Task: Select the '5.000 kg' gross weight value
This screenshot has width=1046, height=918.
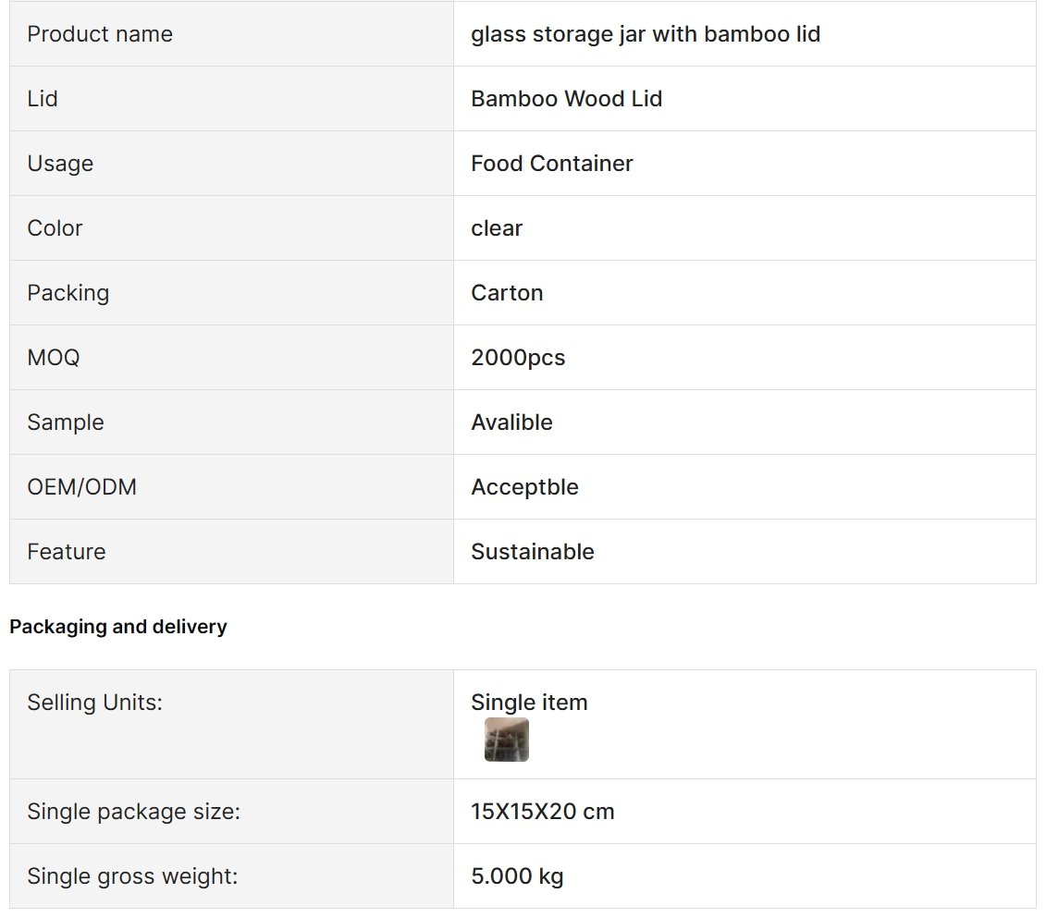Action: pos(517,876)
